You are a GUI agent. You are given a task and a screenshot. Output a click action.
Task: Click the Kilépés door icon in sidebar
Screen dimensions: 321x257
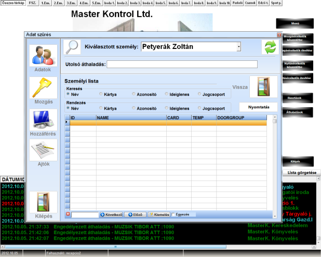pos(43,202)
